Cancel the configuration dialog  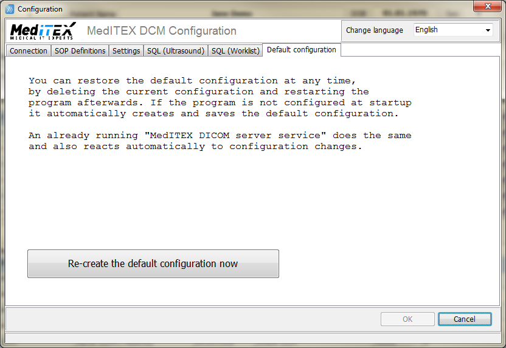465,319
